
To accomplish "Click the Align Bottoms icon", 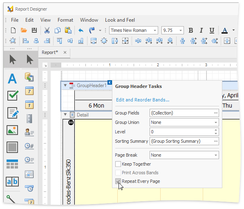I will click(81, 41).
